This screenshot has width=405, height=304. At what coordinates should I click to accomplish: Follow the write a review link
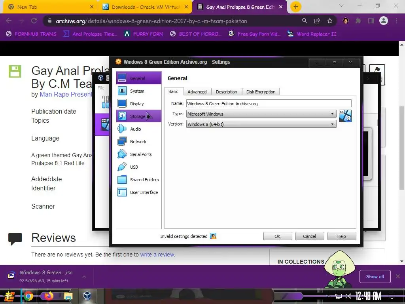157,255
